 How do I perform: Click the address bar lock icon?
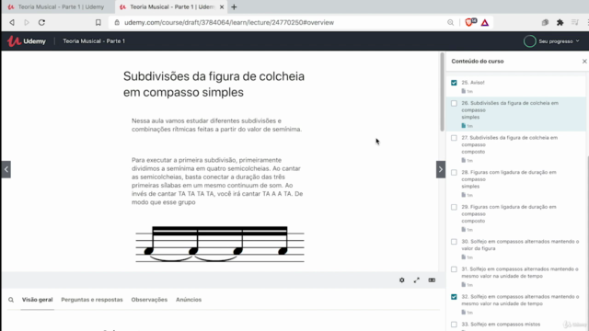(x=117, y=22)
